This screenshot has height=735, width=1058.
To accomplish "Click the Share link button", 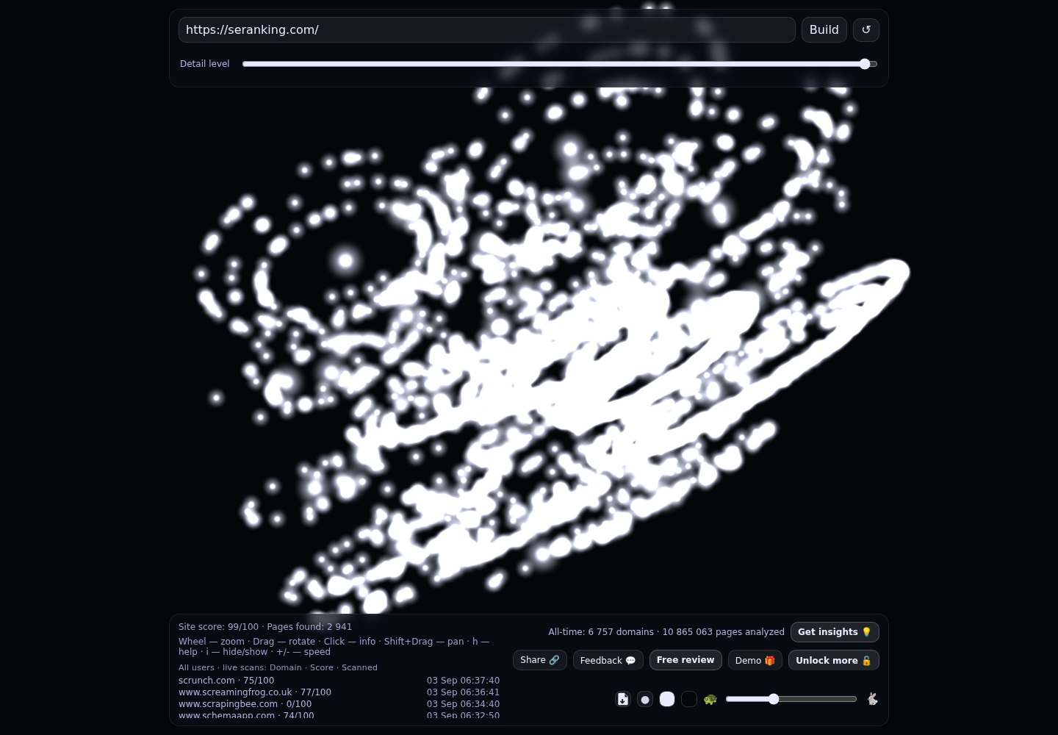I will 539,660.
